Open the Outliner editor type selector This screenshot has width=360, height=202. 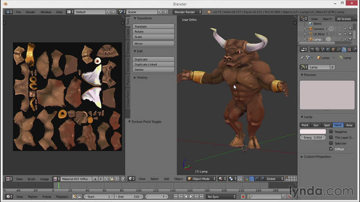tap(304, 19)
